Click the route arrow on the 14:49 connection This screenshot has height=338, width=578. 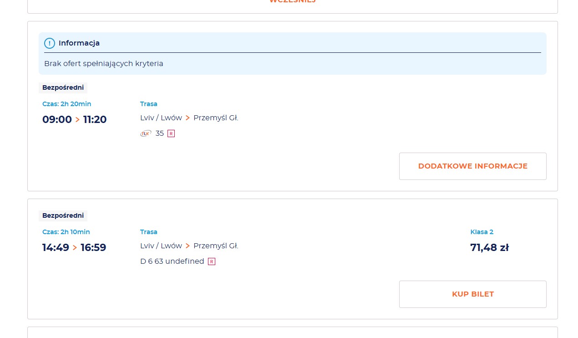[x=188, y=246]
